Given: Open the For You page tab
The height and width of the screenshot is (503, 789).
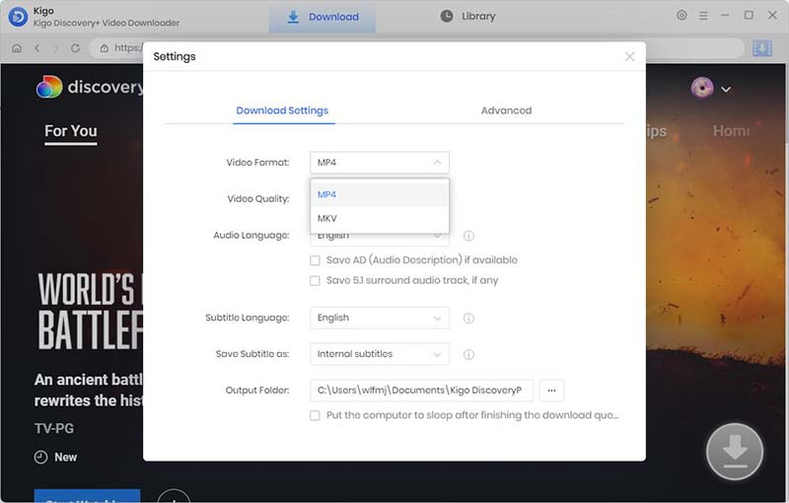Looking at the screenshot, I should click(71, 131).
